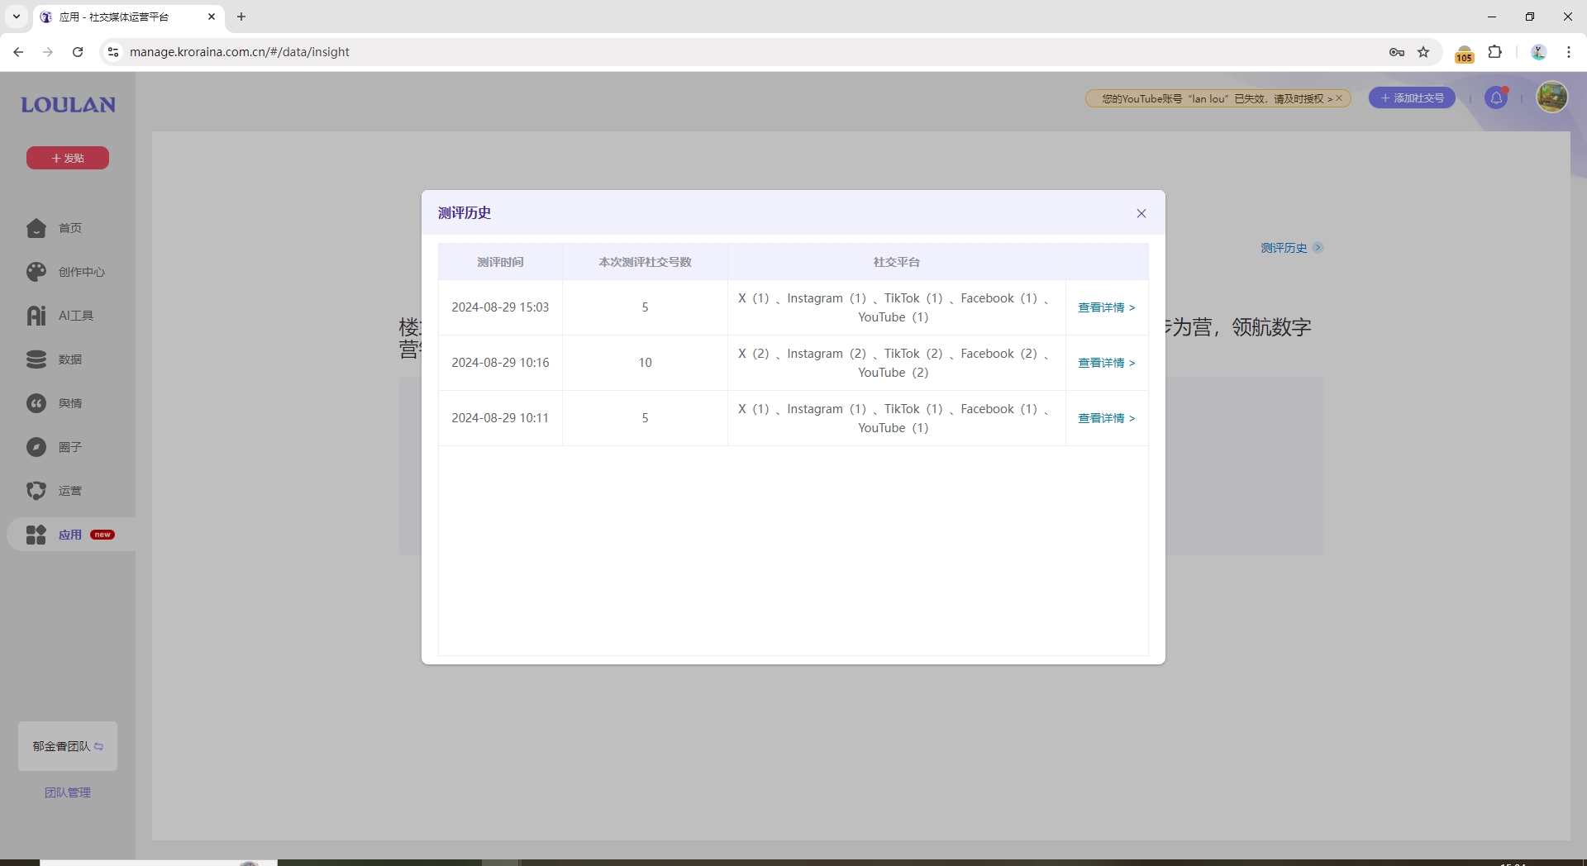Click the home house icon
1587x866 pixels.
[x=36, y=228]
